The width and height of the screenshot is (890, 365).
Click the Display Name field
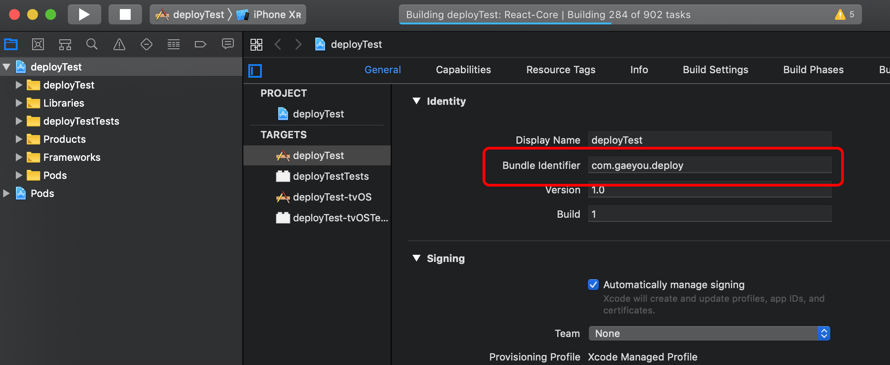(x=710, y=140)
